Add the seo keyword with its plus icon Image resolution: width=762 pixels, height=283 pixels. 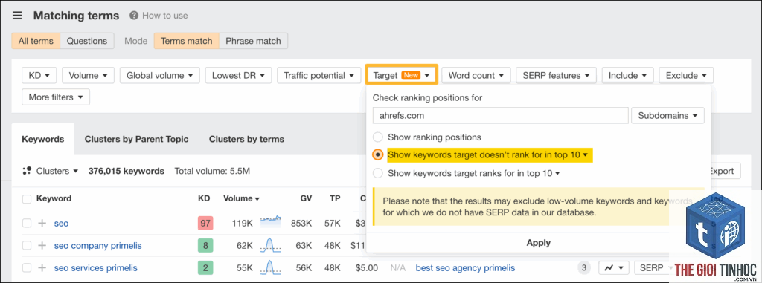pos(42,224)
